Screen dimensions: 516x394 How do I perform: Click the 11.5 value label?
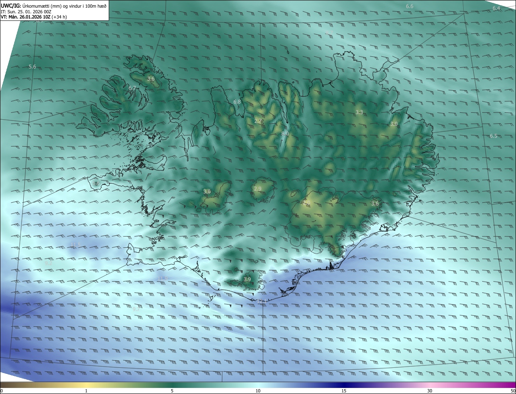(x=75, y=245)
